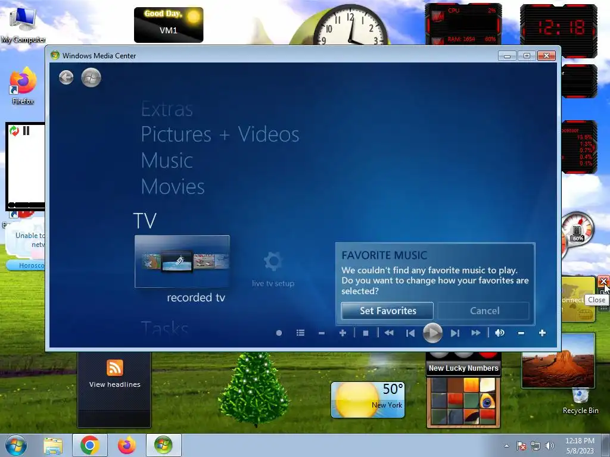
Task: Click the CPU and RAM meter gadget
Action: point(463,24)
